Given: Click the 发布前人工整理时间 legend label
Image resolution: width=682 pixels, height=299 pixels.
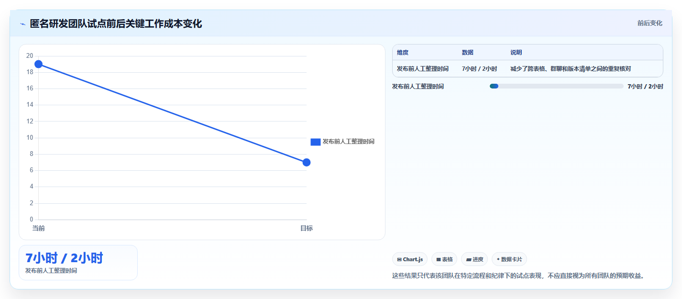Looking at the screenshot, I should 348,142.
